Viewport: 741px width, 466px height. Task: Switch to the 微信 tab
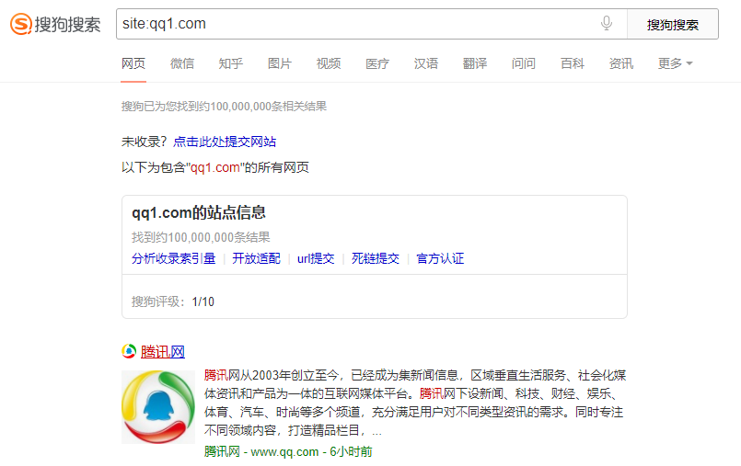pyautogui.click(x=182, y=63)
